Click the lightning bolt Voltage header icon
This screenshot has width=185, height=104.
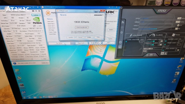tap(131, 35)
